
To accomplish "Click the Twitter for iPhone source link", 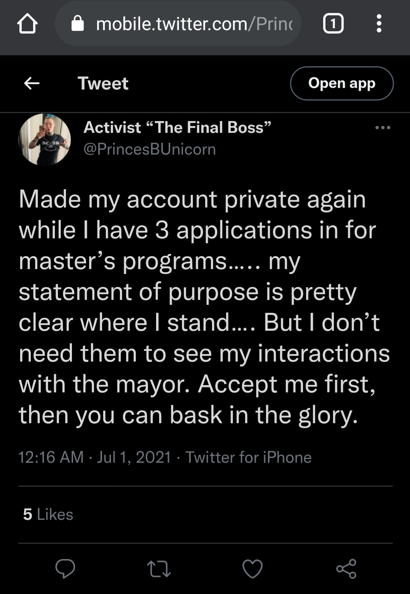I will click(248, 457).
